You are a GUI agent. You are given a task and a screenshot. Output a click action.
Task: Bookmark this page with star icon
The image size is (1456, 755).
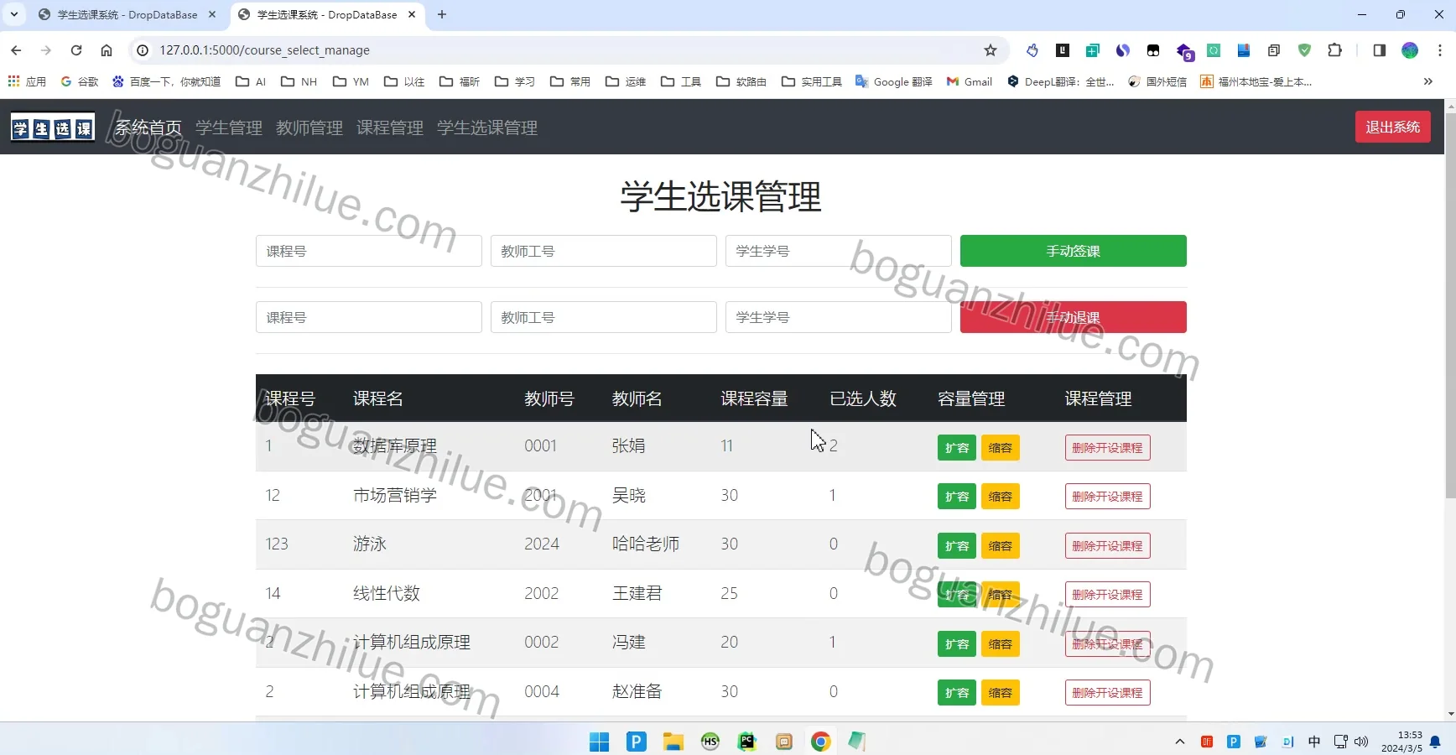tap(991, 50)
